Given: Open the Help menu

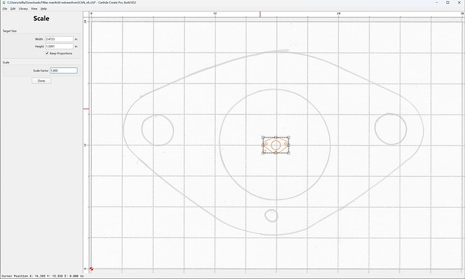Looking at the screenshot, I should click(x=44, y=9).
